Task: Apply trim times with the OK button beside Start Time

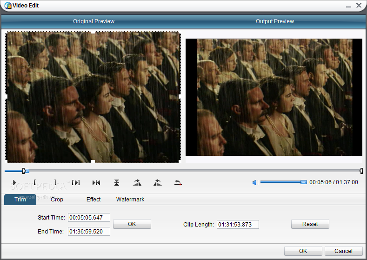Action: pyautogui.click(x=132, y=224)
